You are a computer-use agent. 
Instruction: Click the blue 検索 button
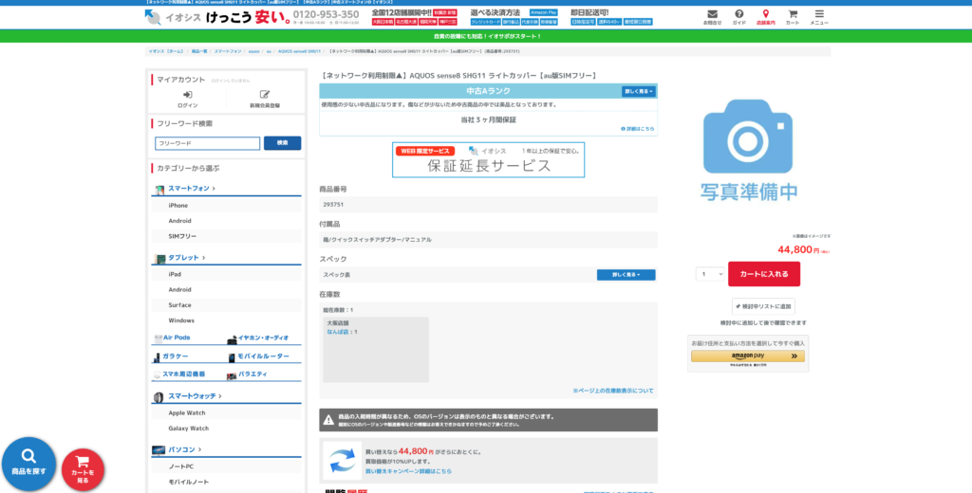282,143
